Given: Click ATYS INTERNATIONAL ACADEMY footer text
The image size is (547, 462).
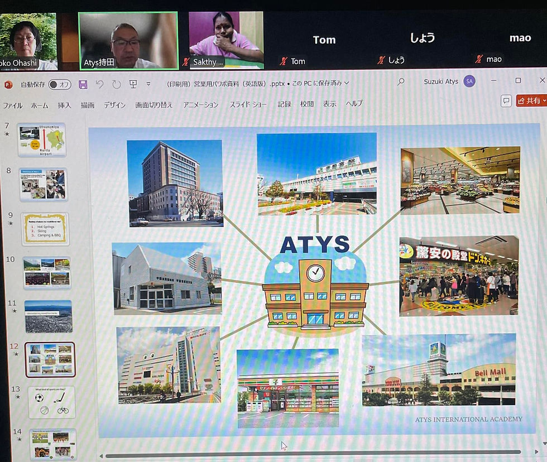Looking at the screenshot, I should 468,419.
